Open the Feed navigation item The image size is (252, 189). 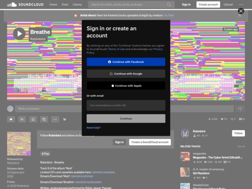pos(65,5)
